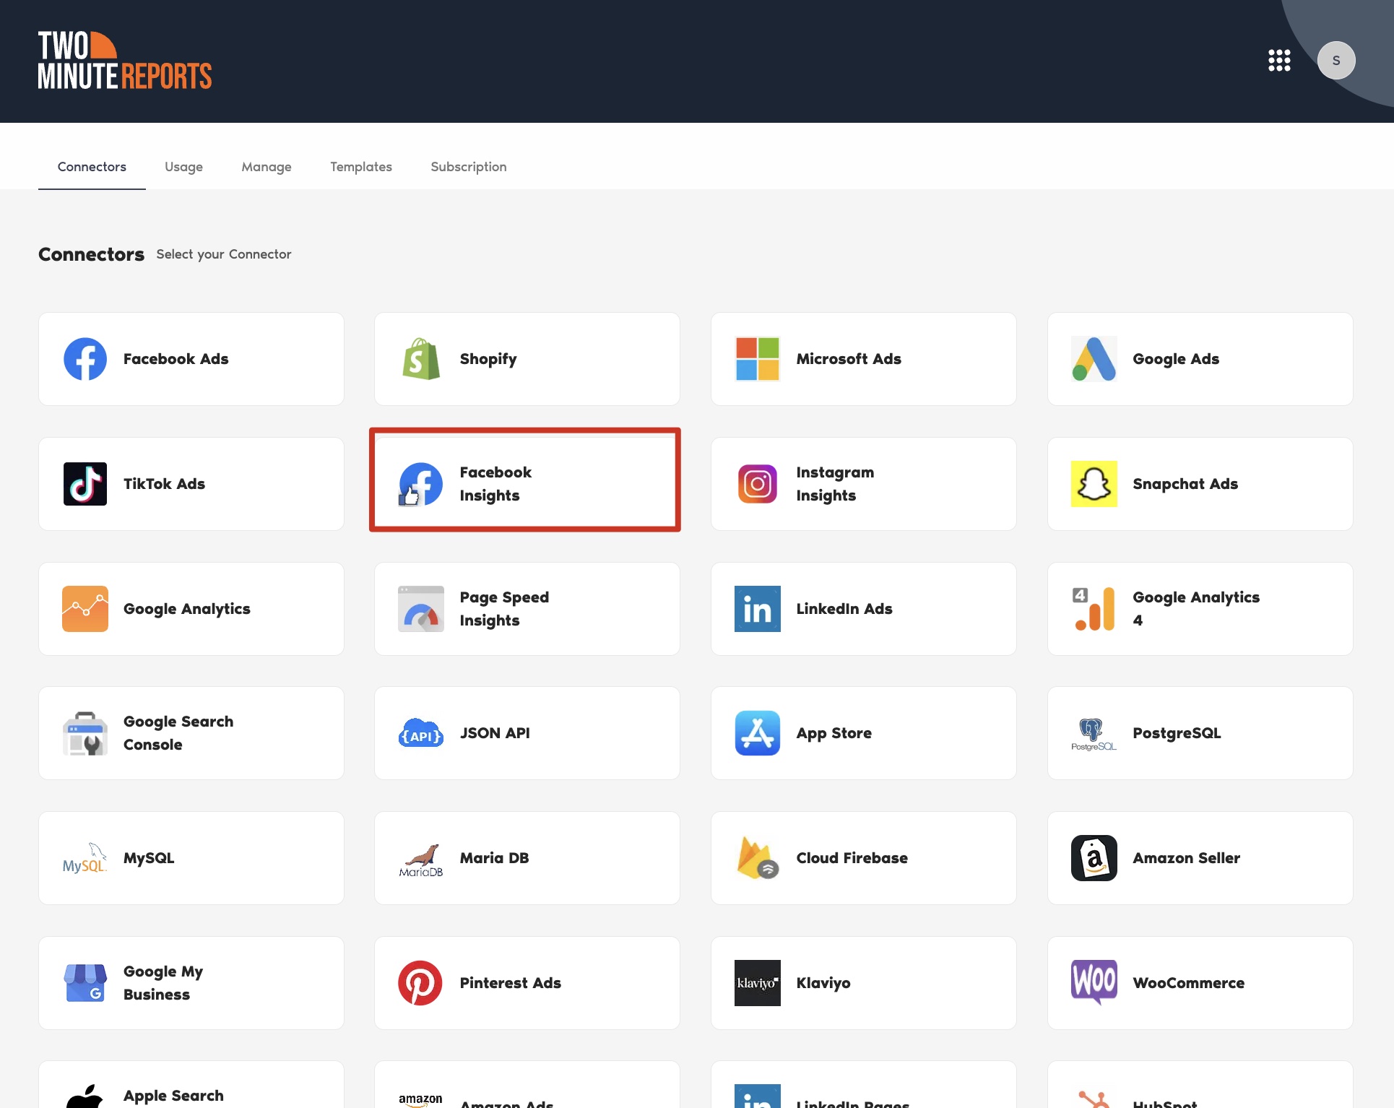Click the PostgreSQL elephant icon
Screen dimensions: 1394x1108
1094,733
